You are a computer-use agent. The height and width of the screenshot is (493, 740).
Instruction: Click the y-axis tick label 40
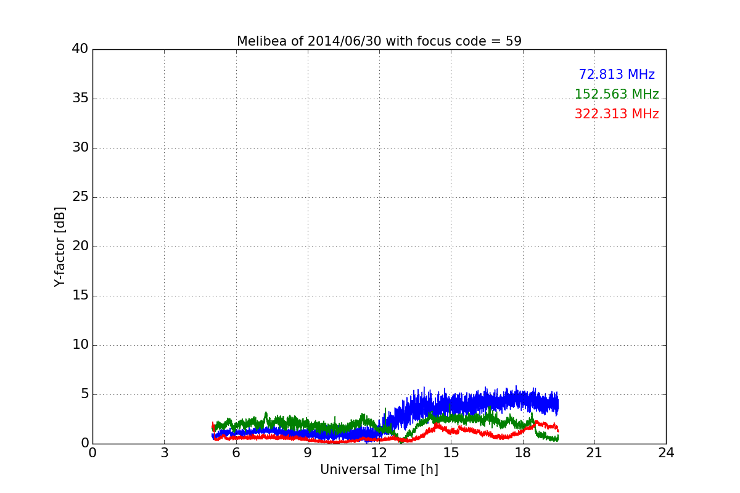80,49
